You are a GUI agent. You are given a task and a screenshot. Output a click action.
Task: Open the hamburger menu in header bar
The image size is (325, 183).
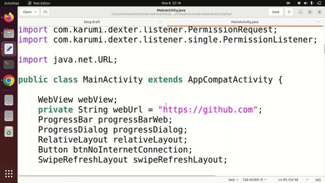(289, 12)
